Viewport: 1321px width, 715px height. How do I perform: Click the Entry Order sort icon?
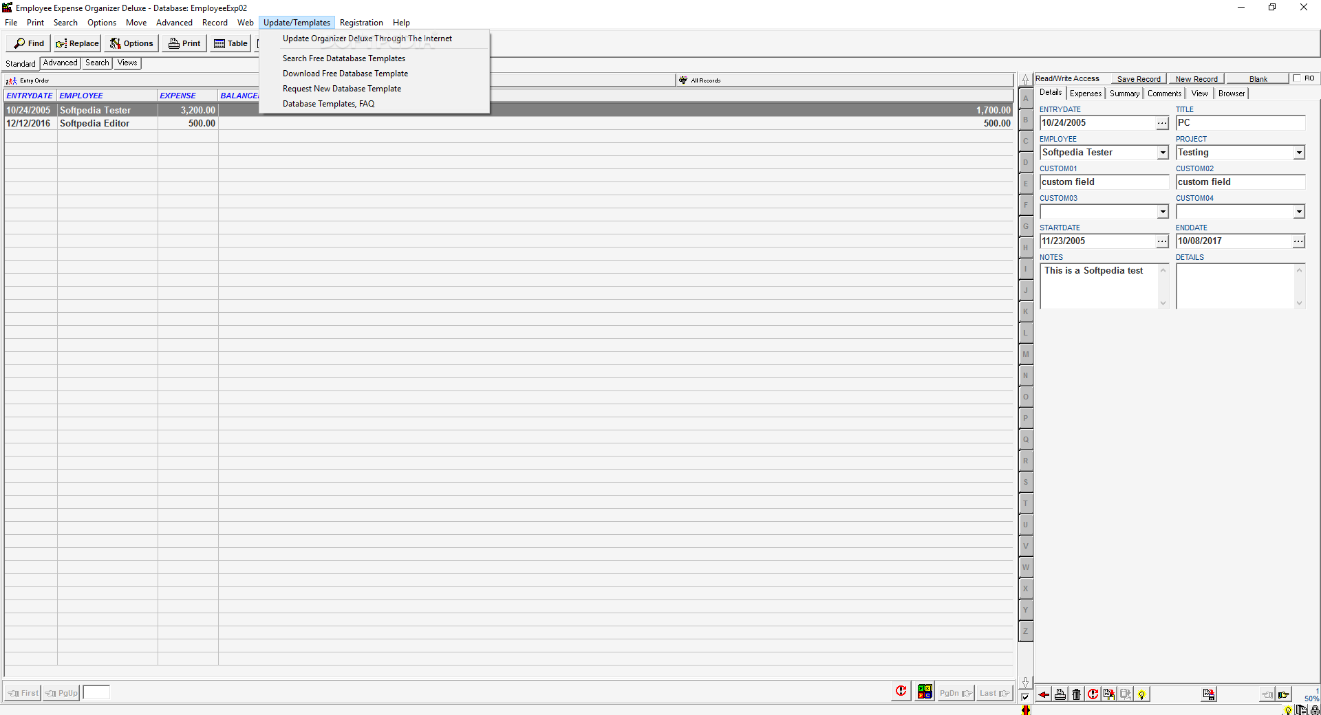(11, 80)
